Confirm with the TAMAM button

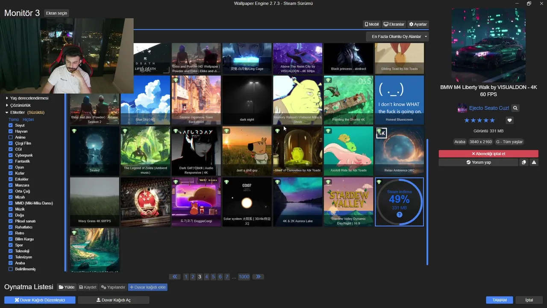pos(500,300)
